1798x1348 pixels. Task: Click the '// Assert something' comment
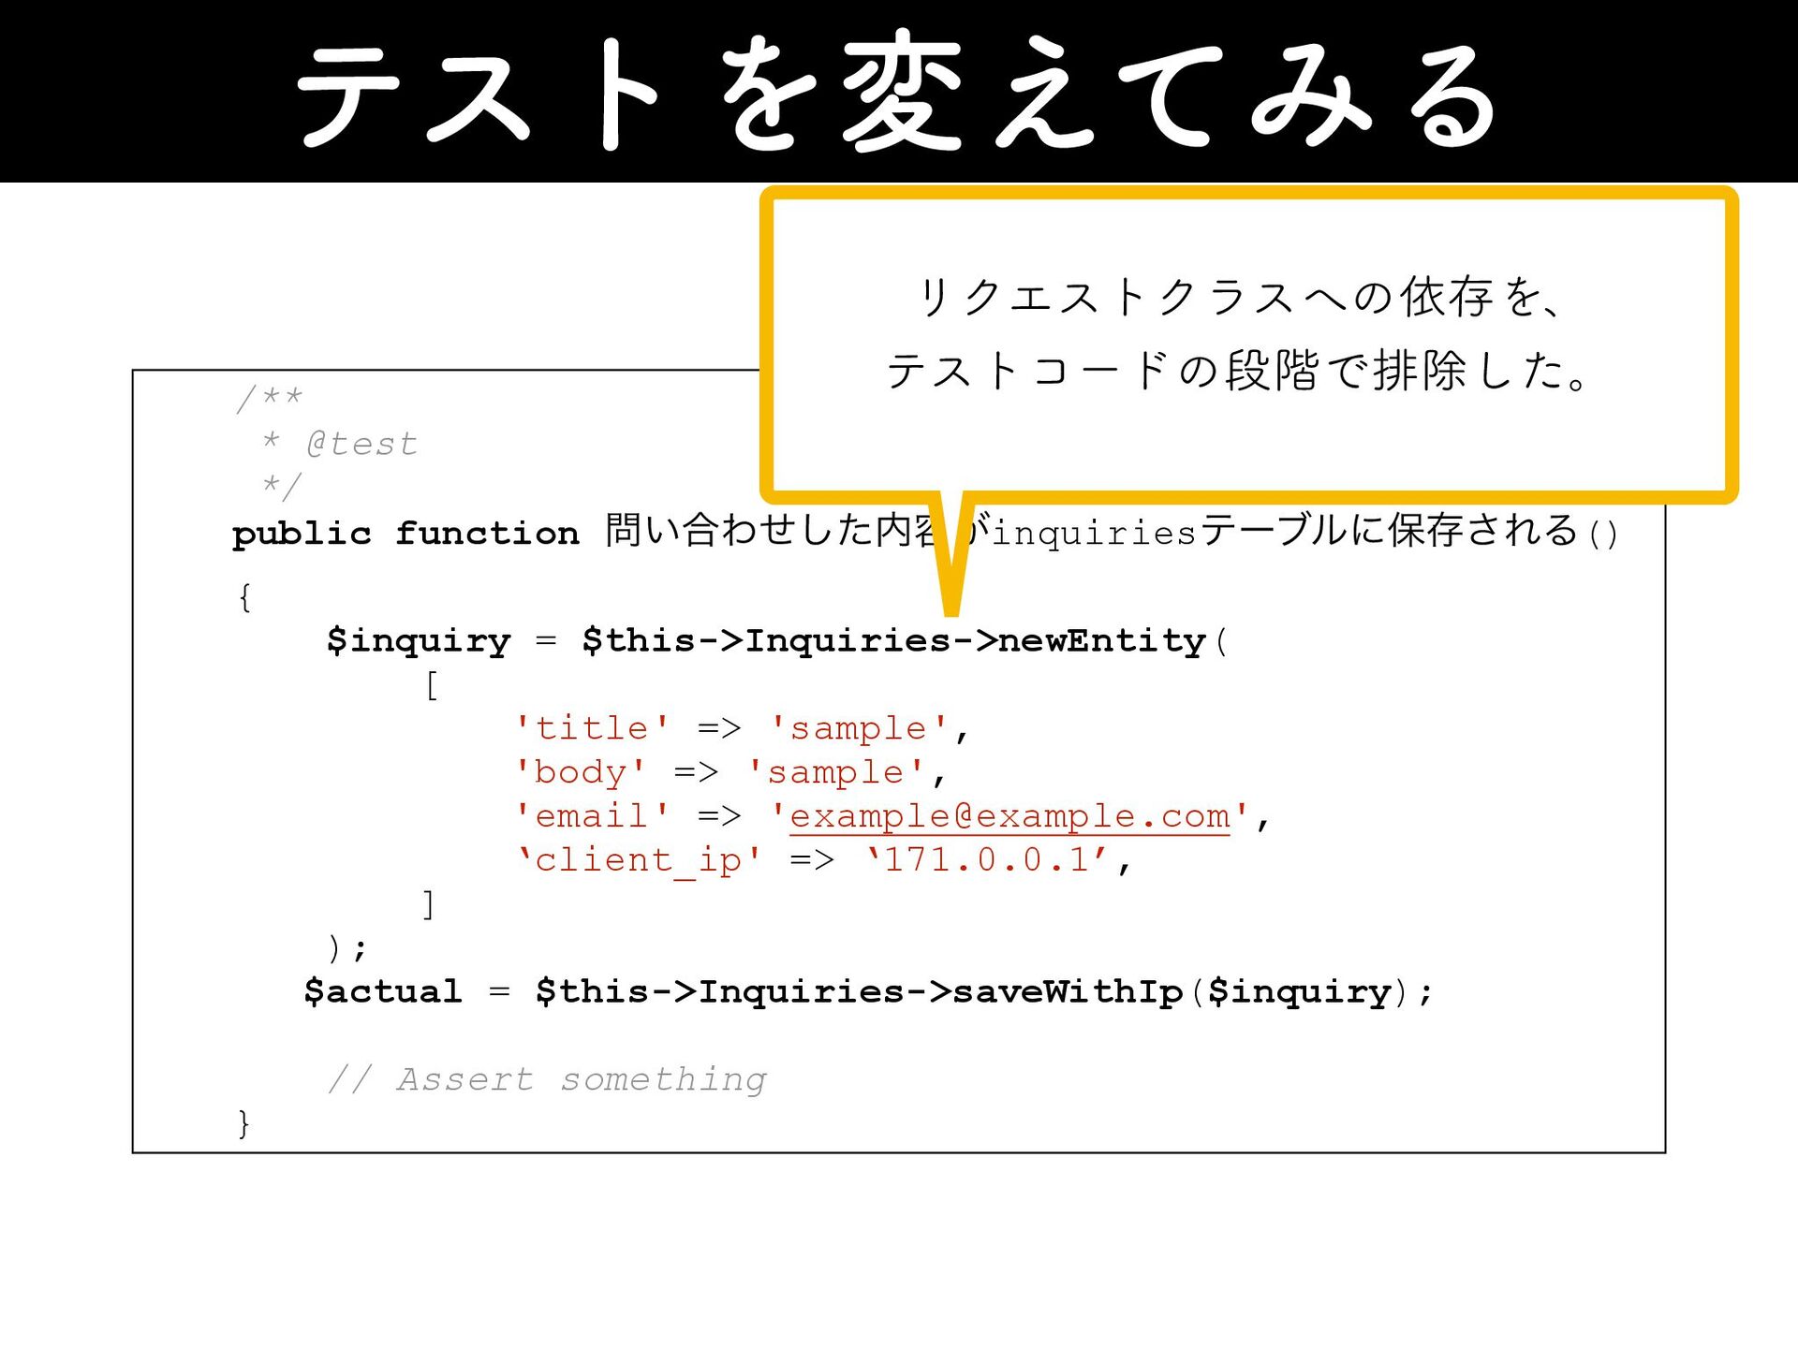click(x=547, y=1079)
